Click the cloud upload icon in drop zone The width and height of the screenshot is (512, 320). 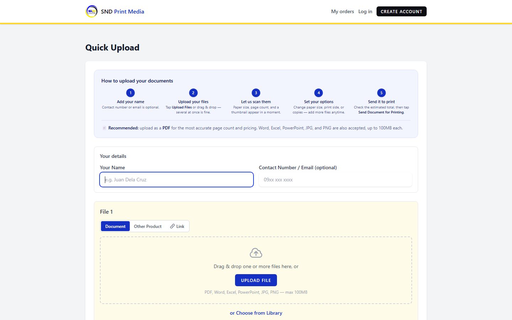coord(256,253)
